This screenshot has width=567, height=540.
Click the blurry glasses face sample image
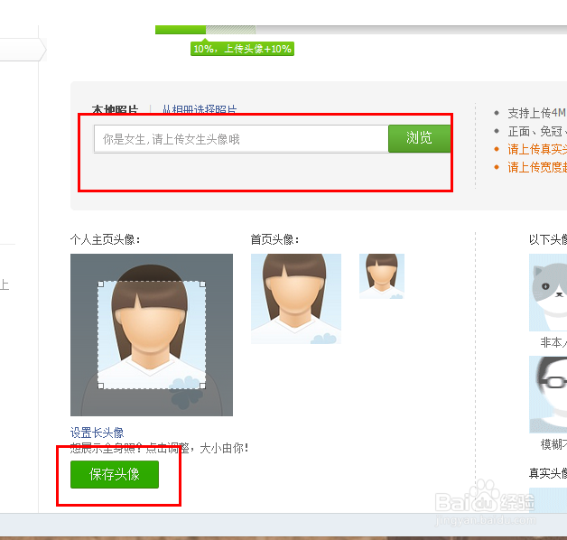click(548, 395)
